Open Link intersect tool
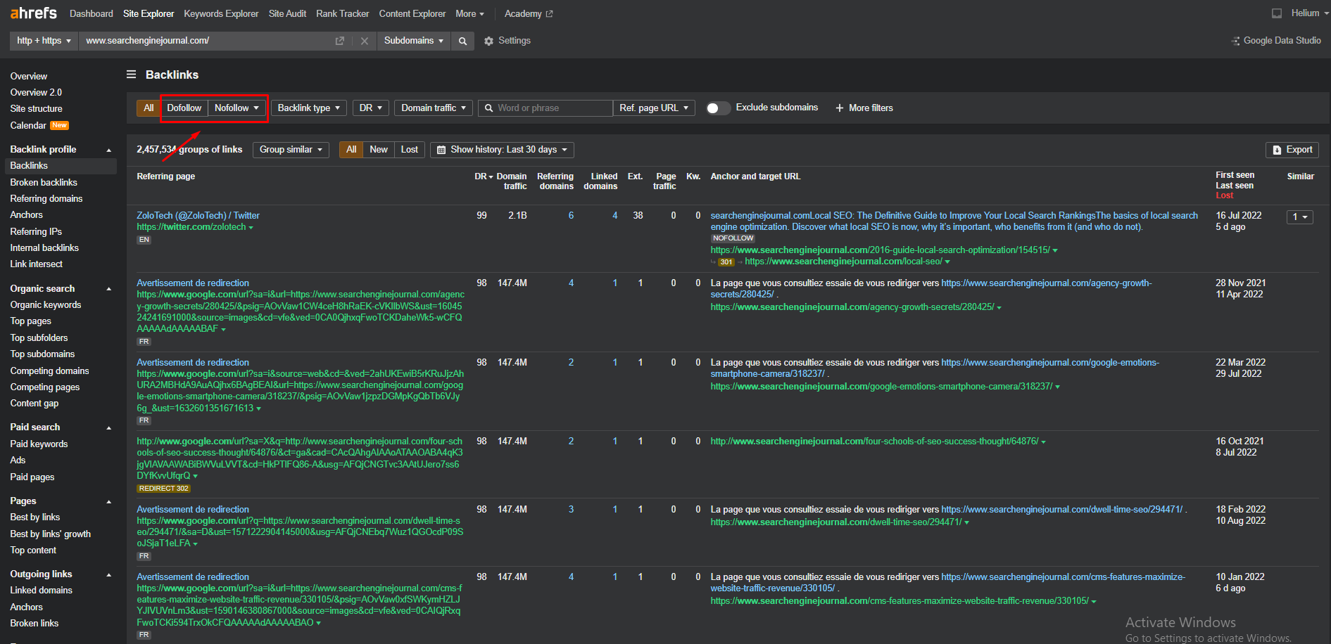This screenshot has width=1331, height=644. (x=36, y=264)
